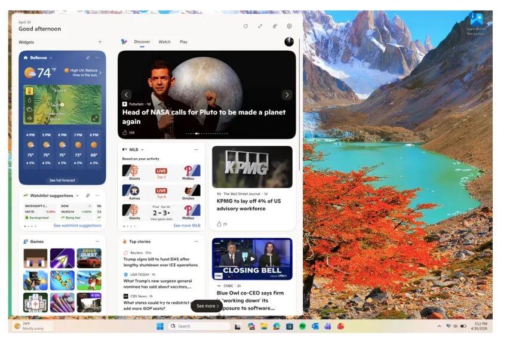Screen dimensions: 510x341
Task: Open more options on weather widget
Action: coord(97,57)
